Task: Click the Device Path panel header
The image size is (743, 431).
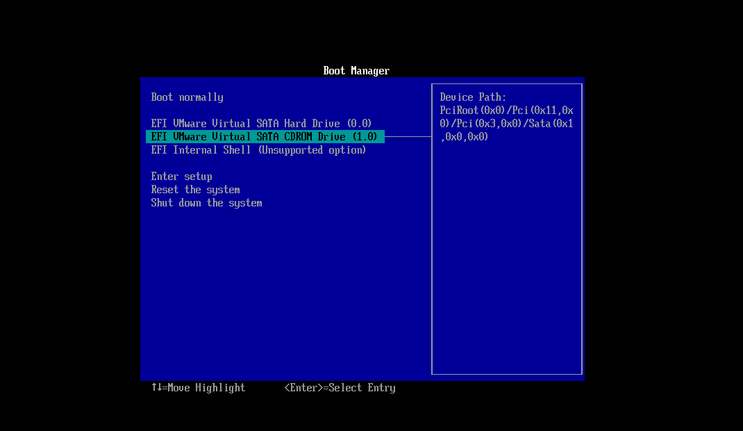Action: pyautogui.click(x=472, y=97)
